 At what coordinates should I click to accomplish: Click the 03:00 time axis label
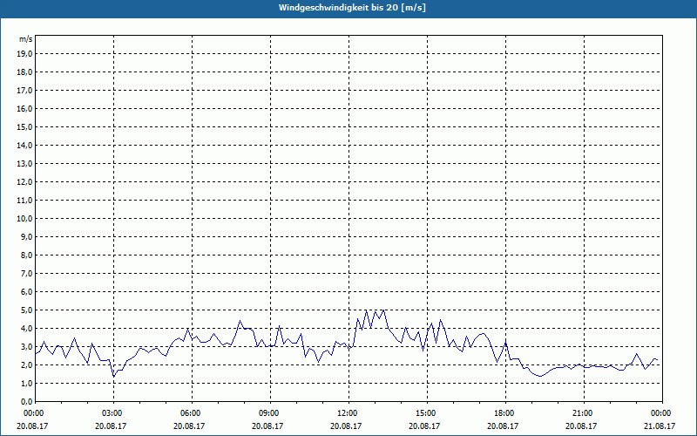(112, 413)
